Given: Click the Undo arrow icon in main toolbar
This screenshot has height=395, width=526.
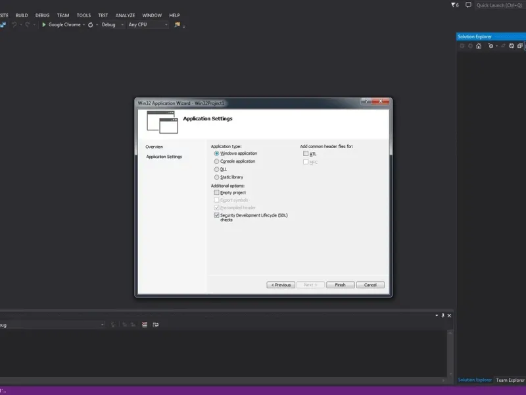Looking at the screenshot, I should point(14,24).
